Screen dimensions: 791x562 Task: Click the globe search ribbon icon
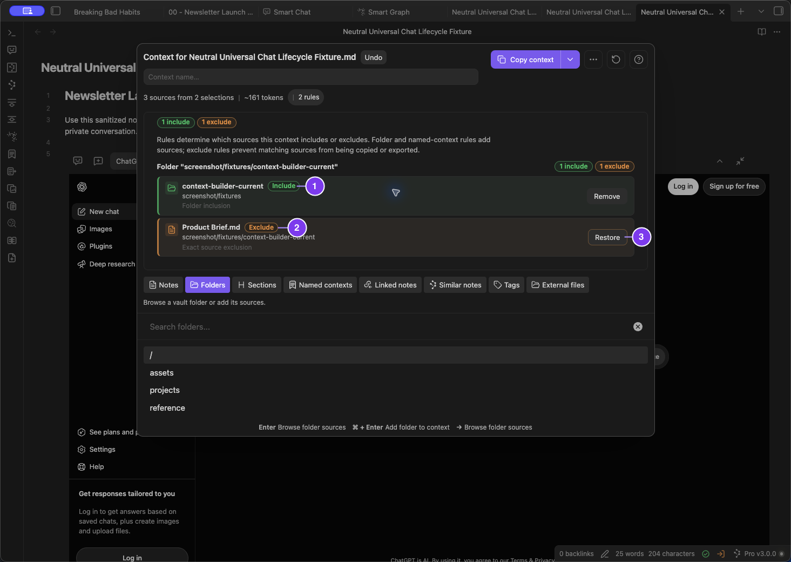12,223
